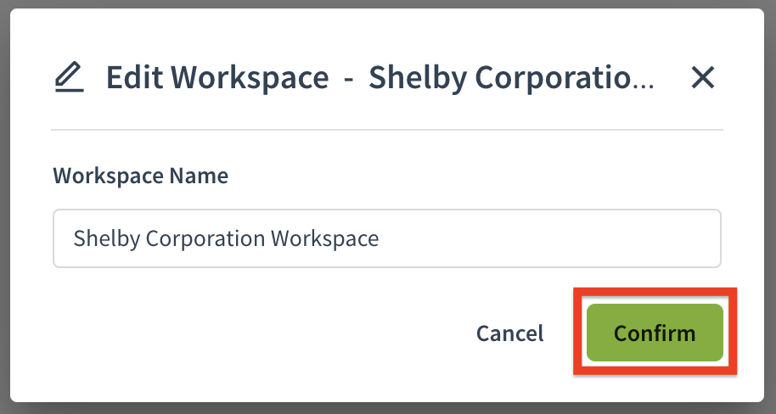This screenshot has width=776, height=414.
Task: Cancel editing the workspace
Action: [x=509, y=333]
